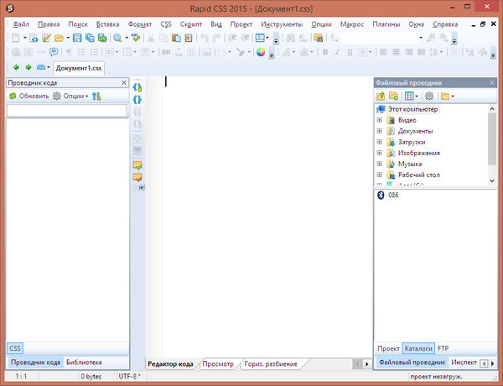
Task: Expand the Документы folder node
Action: pos(380,131)
